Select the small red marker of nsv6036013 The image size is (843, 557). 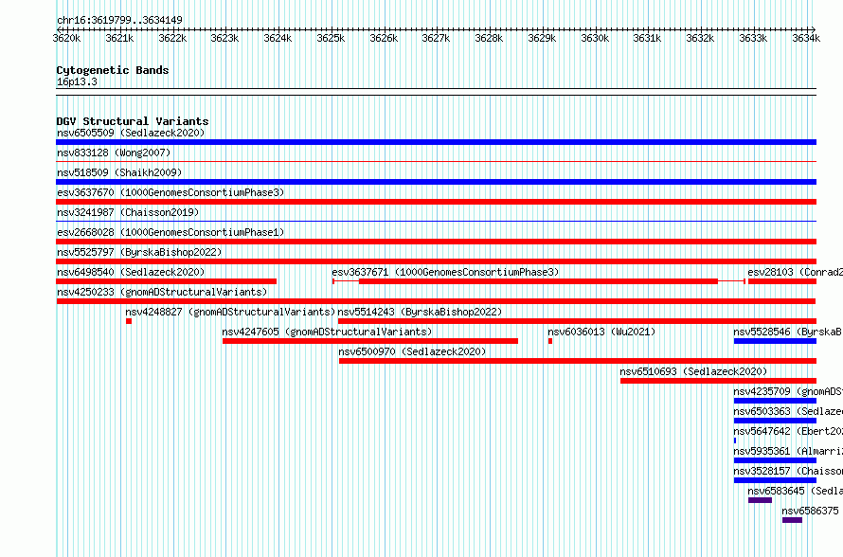(550, 341)
